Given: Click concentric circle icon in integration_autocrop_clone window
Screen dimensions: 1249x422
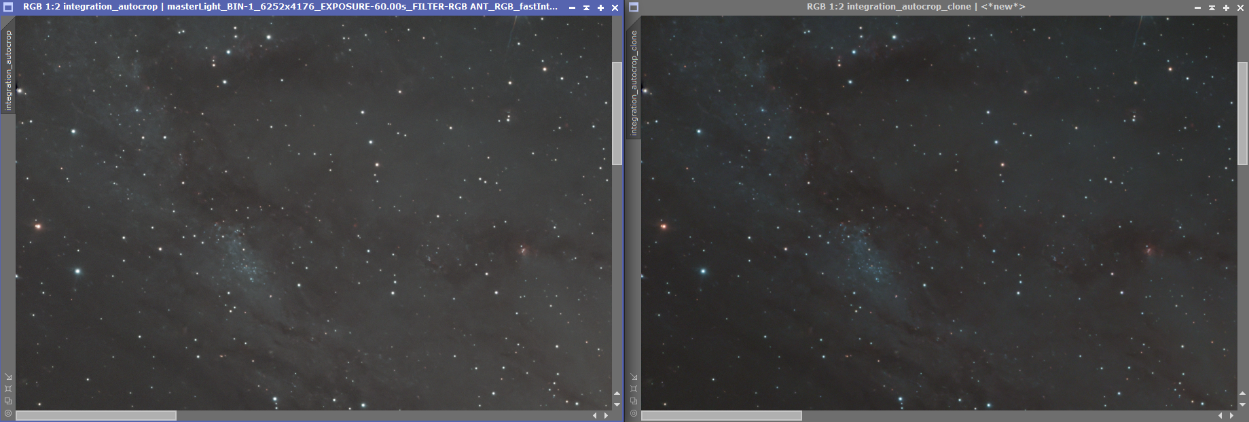Looking at the screenshot, I should [x=634, y=413].
